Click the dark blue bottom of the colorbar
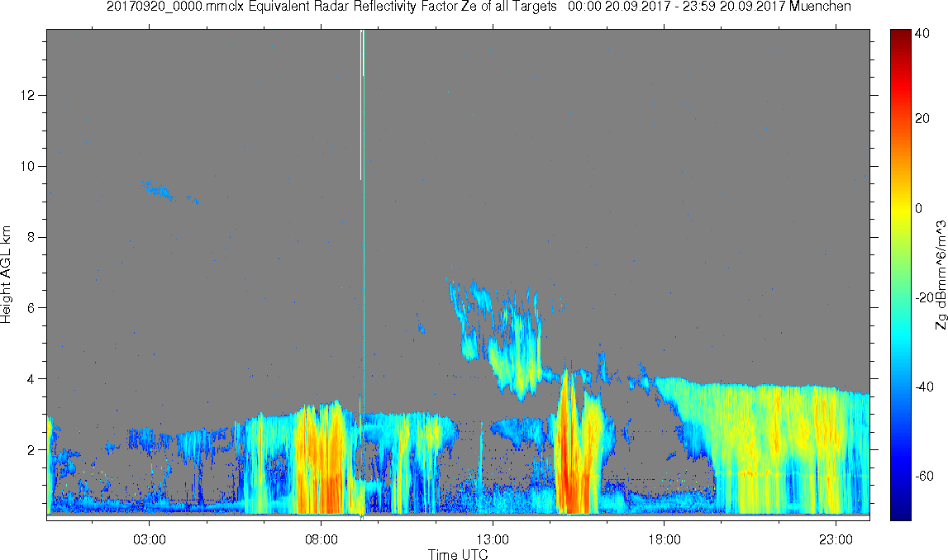The width and height of the screenshot is (948, 560). (x=900, y=510)
